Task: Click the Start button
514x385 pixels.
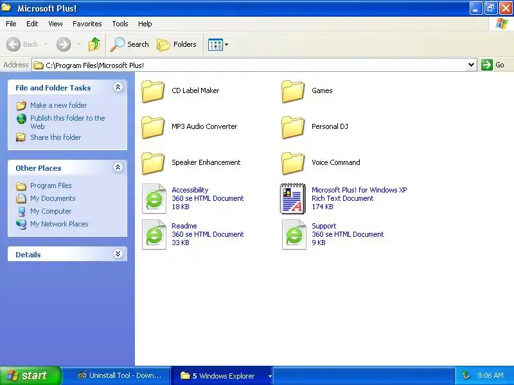Action: (30, 375)
